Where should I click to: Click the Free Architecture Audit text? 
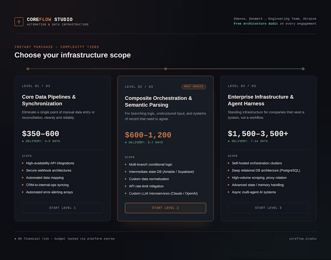[256, 24]
